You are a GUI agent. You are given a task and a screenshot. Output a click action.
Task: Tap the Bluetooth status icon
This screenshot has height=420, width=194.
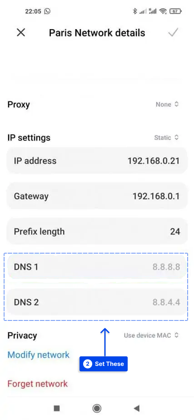coord(135,11)
